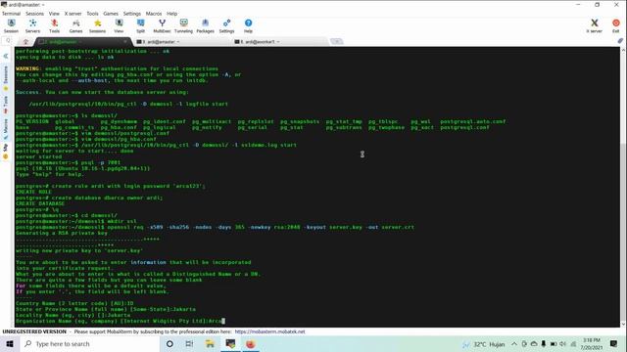
Task: Open the Tools toolbar icon
Action: coord(55,26)
